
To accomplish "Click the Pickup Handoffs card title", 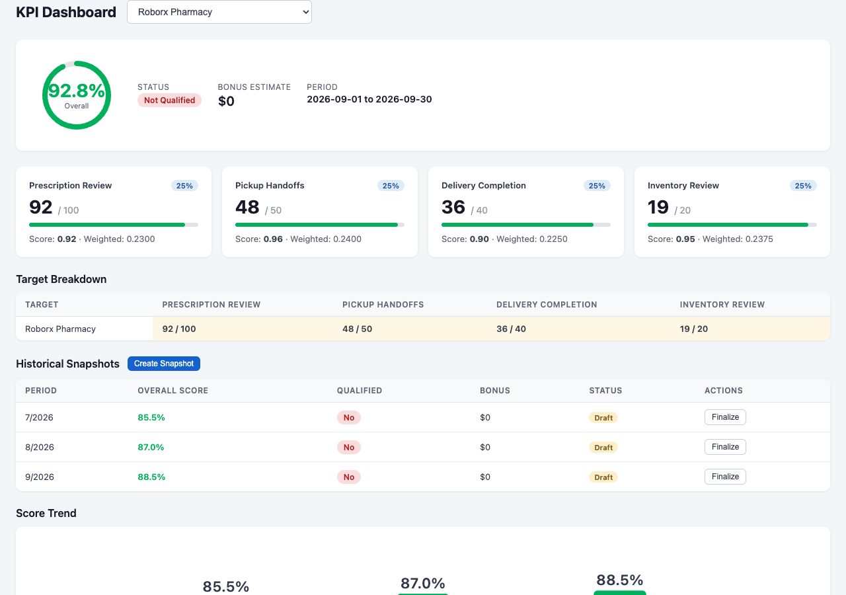I will (270, 186).
